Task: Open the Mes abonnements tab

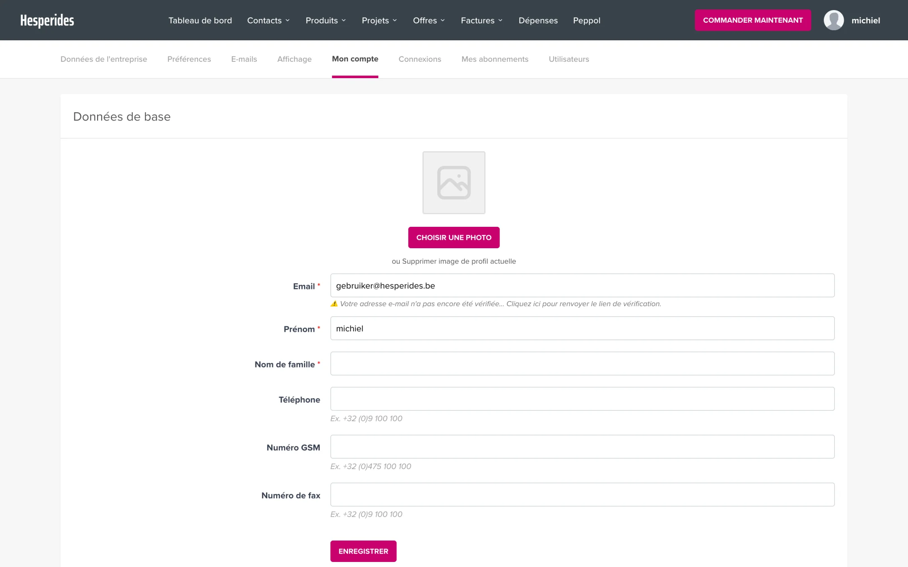Action: click(x=495, y=59)
